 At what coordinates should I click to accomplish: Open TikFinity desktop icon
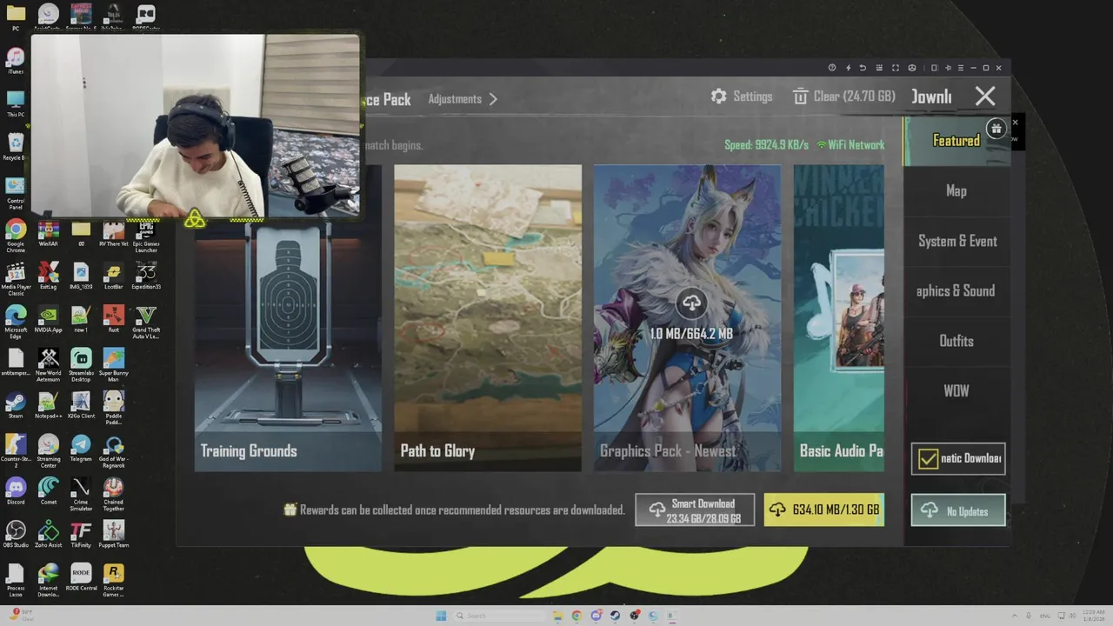pyautogui.click(x=81, y=536)
